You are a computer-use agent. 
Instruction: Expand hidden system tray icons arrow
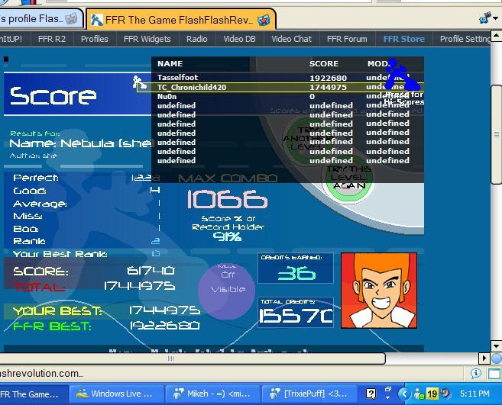click(x=388, y=394)
